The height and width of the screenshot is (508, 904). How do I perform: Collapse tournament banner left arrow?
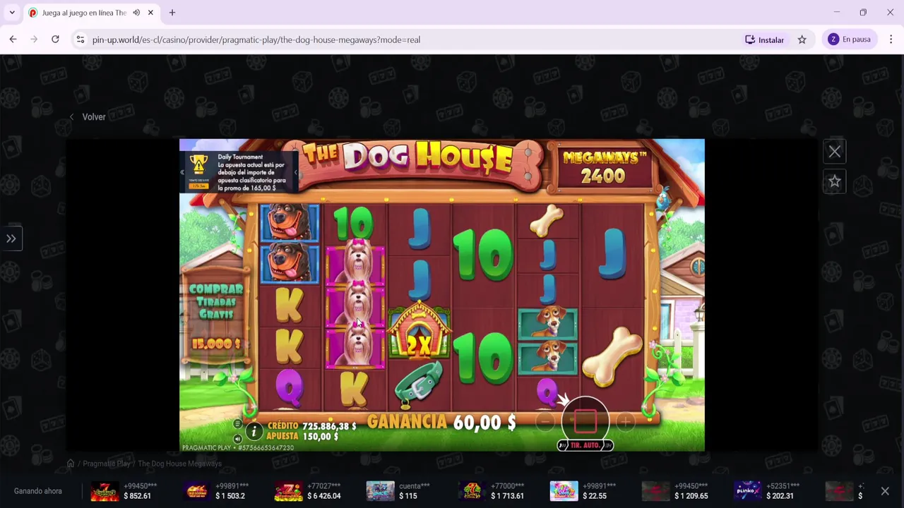182,172
